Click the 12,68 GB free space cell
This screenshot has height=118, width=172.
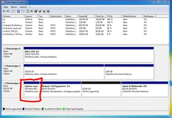pos(99,34)
